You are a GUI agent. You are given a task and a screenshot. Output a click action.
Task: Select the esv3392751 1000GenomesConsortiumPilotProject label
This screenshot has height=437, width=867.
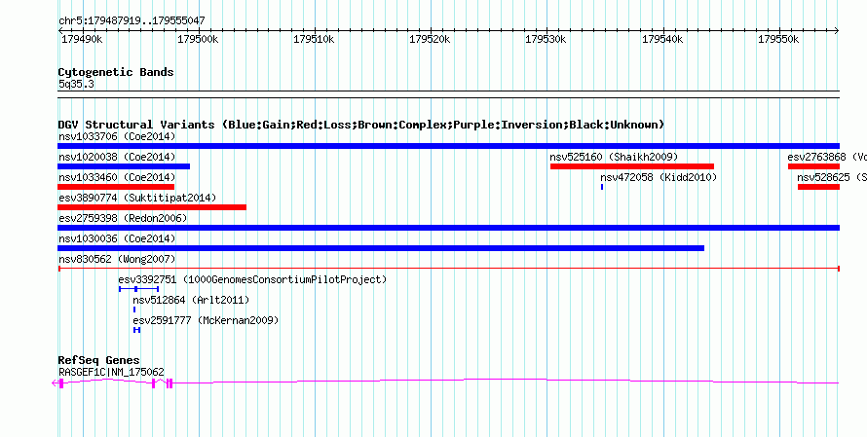click(252, 279)
